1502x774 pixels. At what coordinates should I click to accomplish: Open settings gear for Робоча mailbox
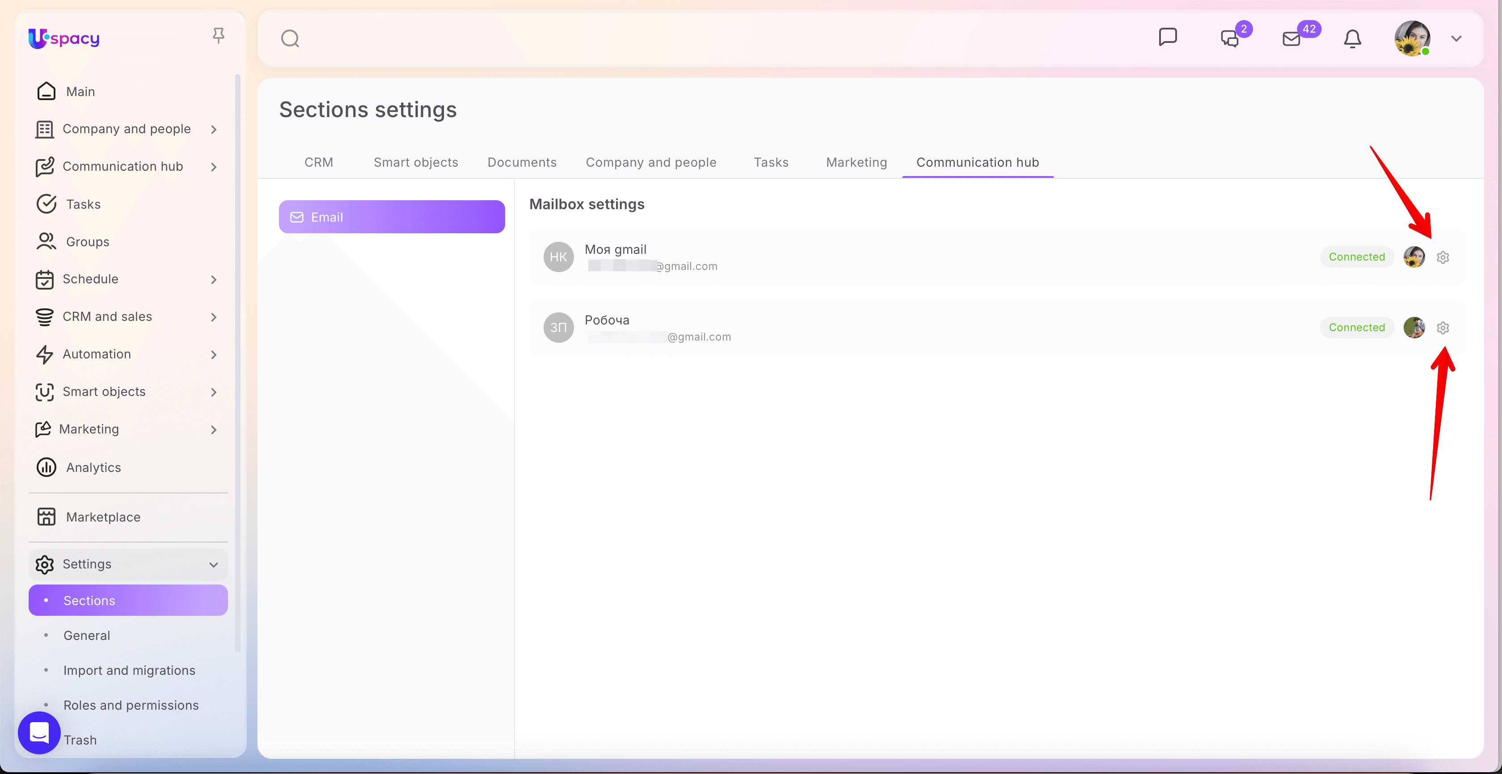(x=1443, y=328)
